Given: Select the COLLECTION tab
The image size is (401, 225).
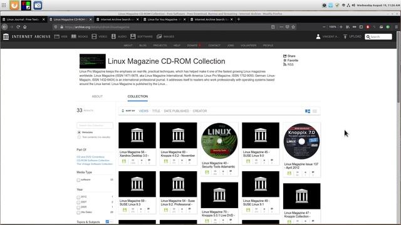Looking at the screenshot, I should 138,96.
